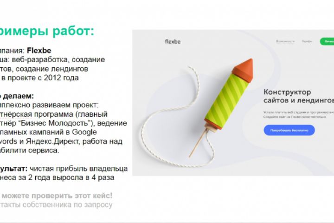Click the green Личный кабинет button
Image resolution: width=334 pixels, height=223 pixels.
click(327, 41)
